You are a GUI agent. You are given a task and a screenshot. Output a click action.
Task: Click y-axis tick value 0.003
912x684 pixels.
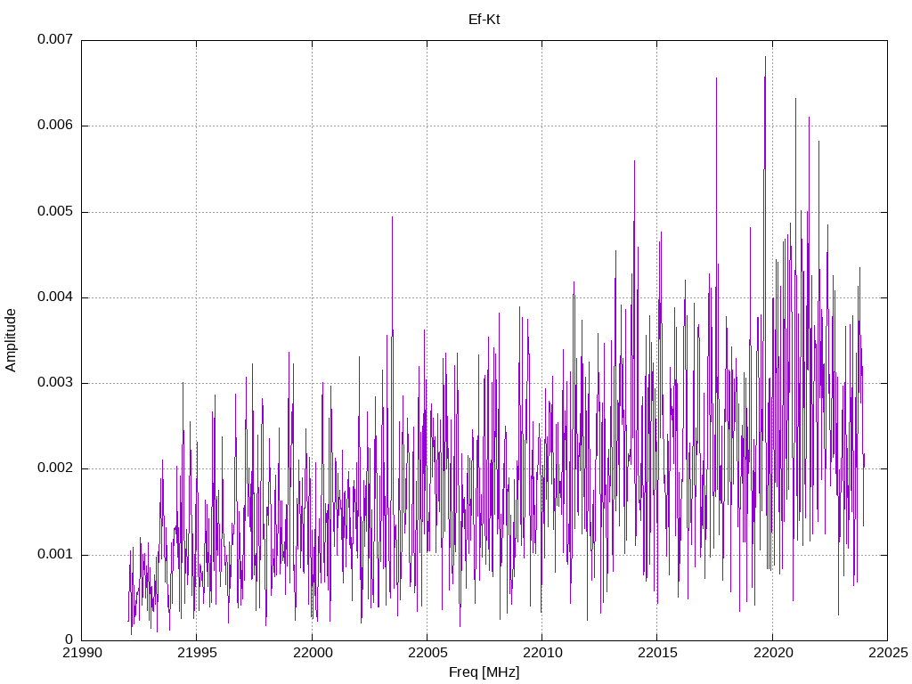click(55, 383)
